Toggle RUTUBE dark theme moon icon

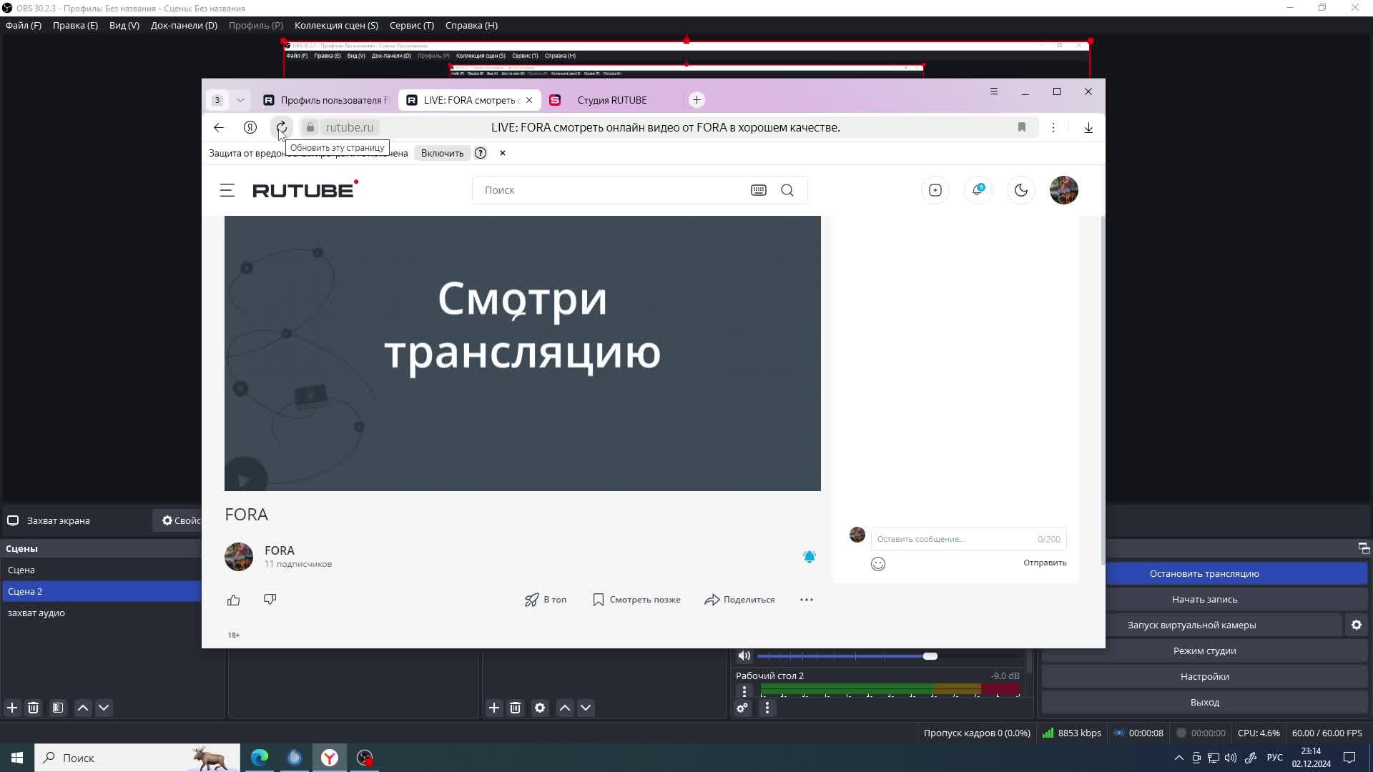click(x=1020, y=190)
